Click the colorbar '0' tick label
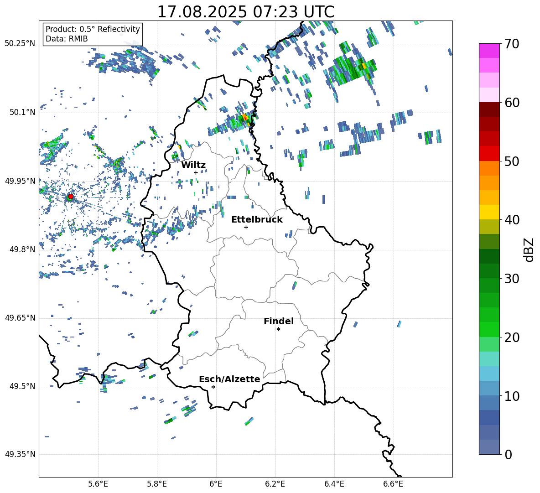 click(509, 454)
